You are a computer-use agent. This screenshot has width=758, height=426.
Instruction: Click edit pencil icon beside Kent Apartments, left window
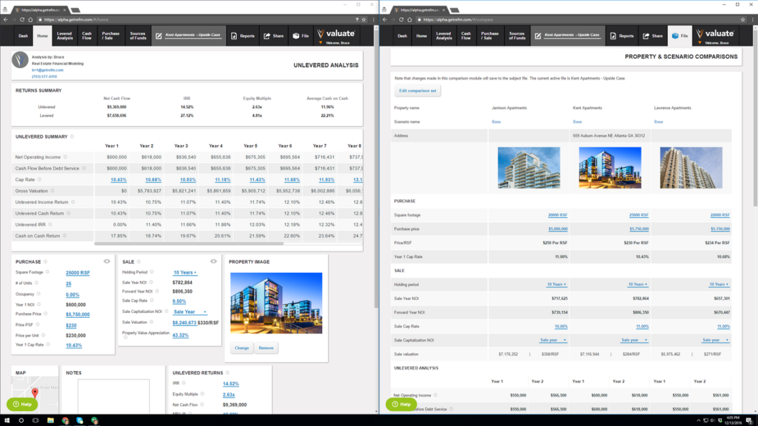(159, 35)
